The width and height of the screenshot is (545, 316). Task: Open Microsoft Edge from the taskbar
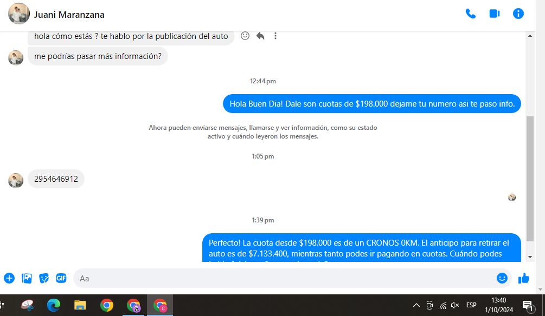point(54,305)
